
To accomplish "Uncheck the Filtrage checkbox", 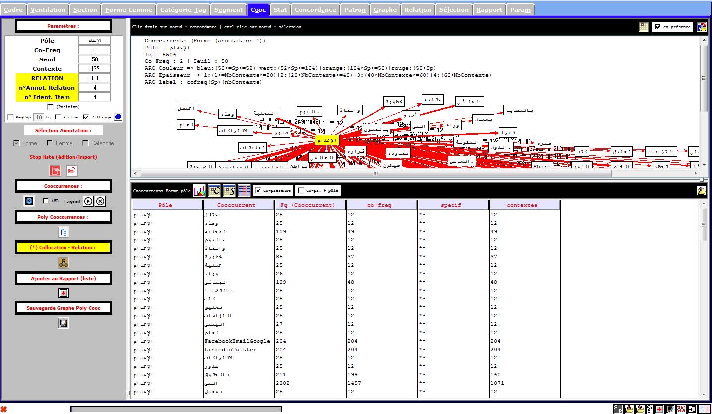I will point(86,117).
